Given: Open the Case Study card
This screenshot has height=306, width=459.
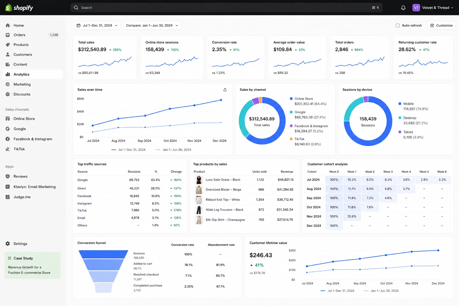Looking at the screenshot, I should coord(33,265).
